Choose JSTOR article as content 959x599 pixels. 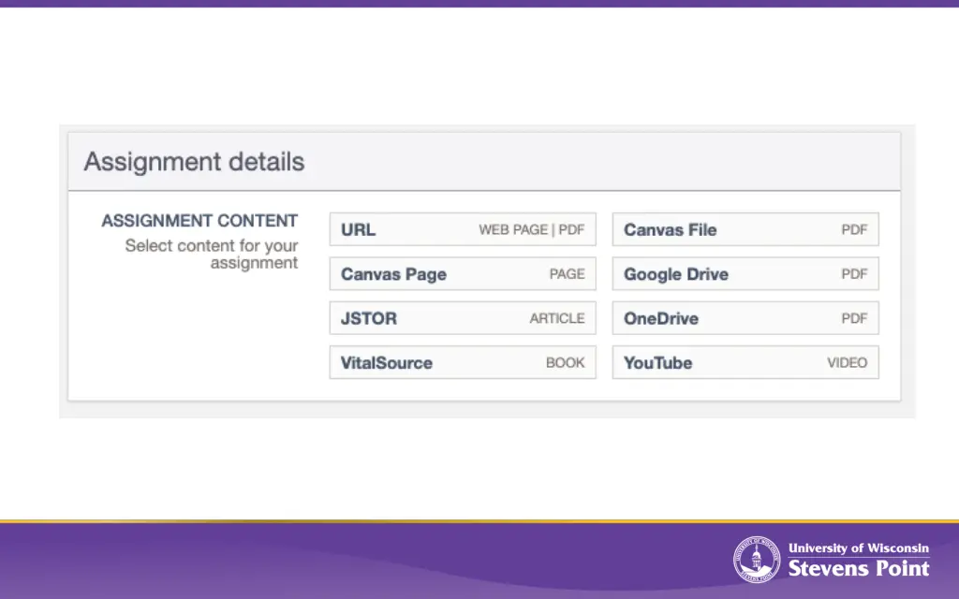(x=463, y=318)
